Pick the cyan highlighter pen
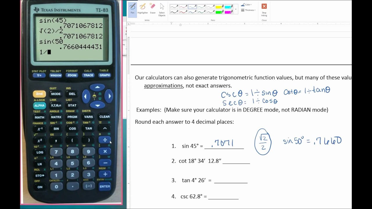 point(229,6)
